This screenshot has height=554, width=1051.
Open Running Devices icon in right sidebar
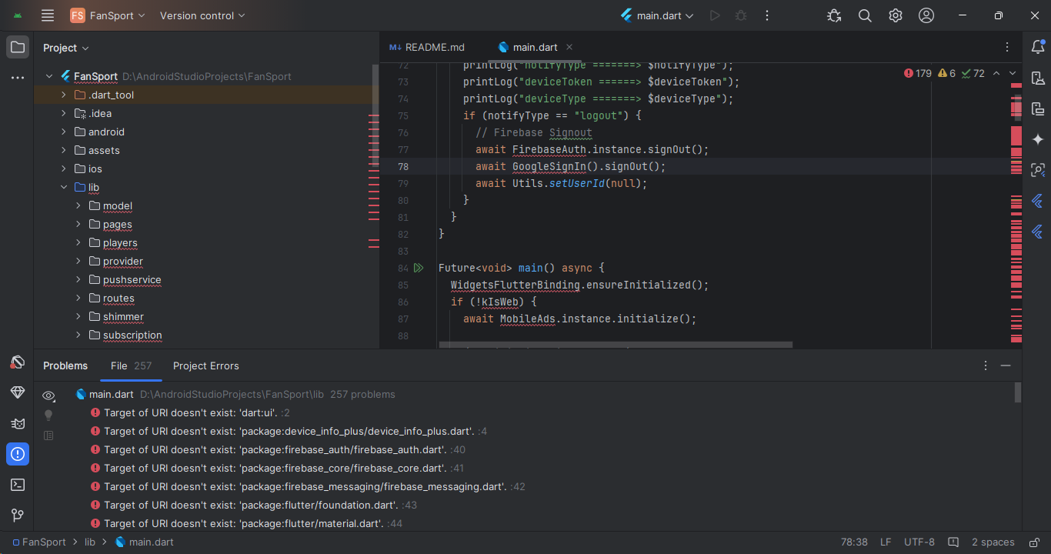click(1037, 170)
